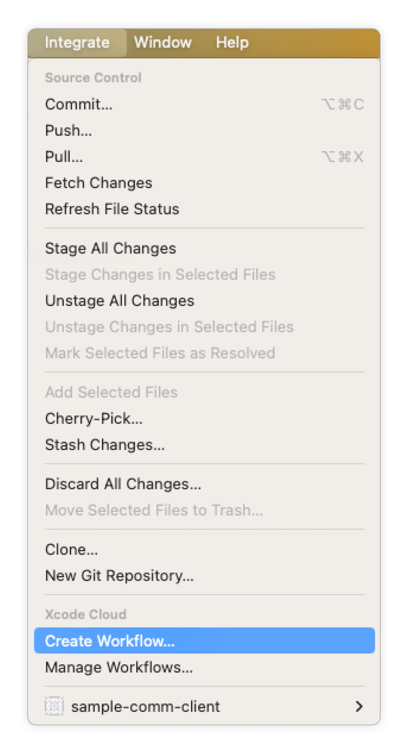Select Pull to fetch and merge

click(64, 157)
